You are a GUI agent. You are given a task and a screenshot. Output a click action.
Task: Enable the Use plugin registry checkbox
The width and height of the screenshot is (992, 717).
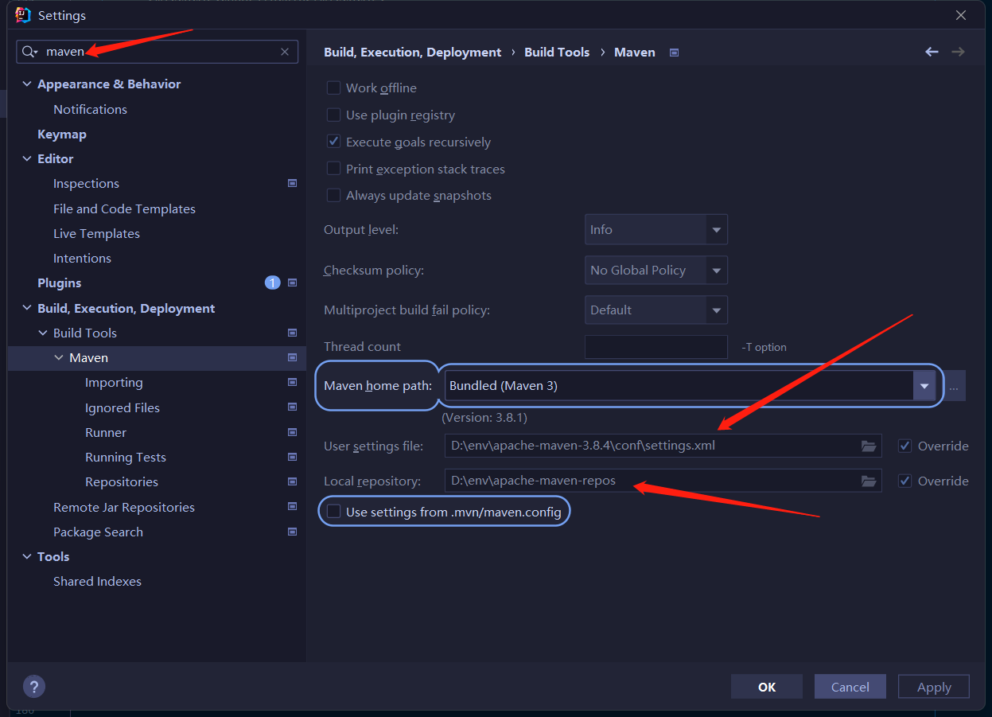tap(334, 115)
